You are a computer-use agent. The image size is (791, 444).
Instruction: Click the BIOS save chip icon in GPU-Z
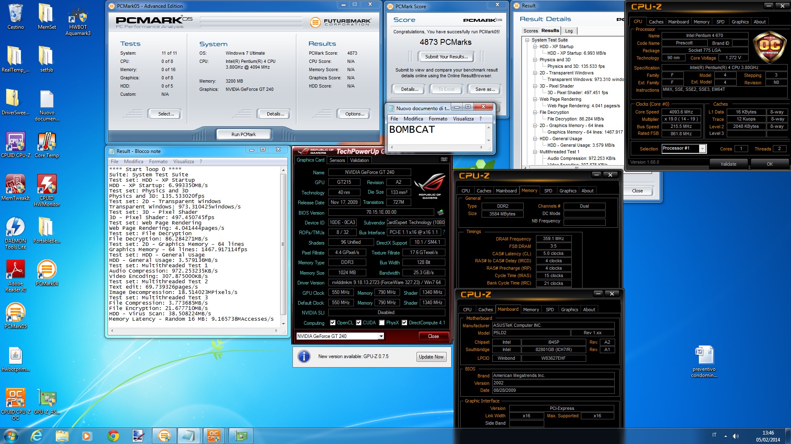pos(440,213)
